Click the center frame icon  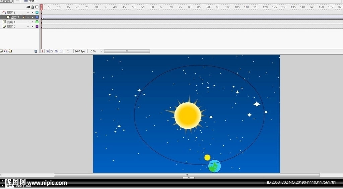pos(43,51)
